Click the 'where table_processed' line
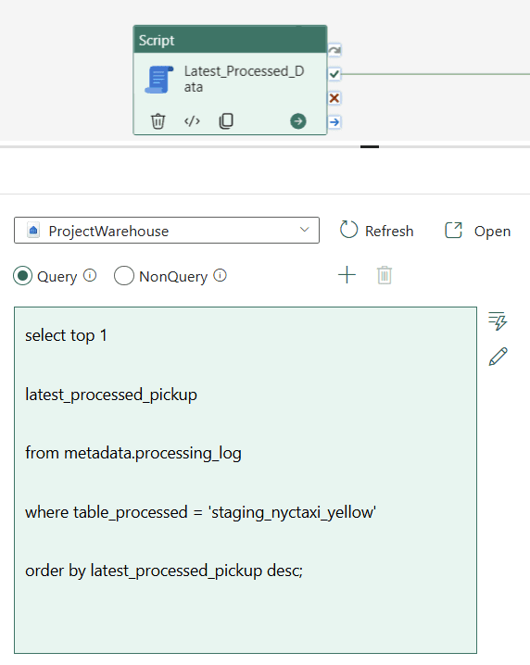The image size is (530, 665). pyautogui.click(x=201, y=512)
